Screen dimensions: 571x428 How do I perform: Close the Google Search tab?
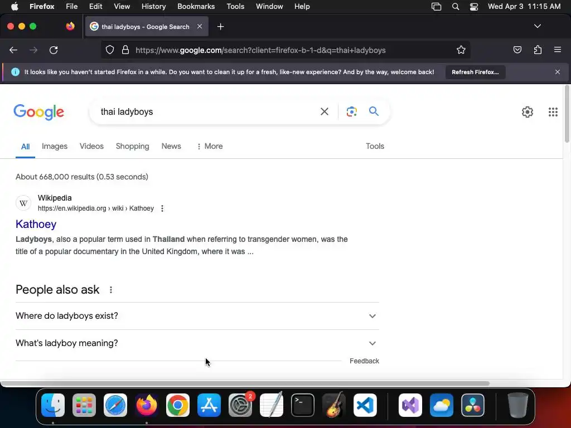pos(200,26)
